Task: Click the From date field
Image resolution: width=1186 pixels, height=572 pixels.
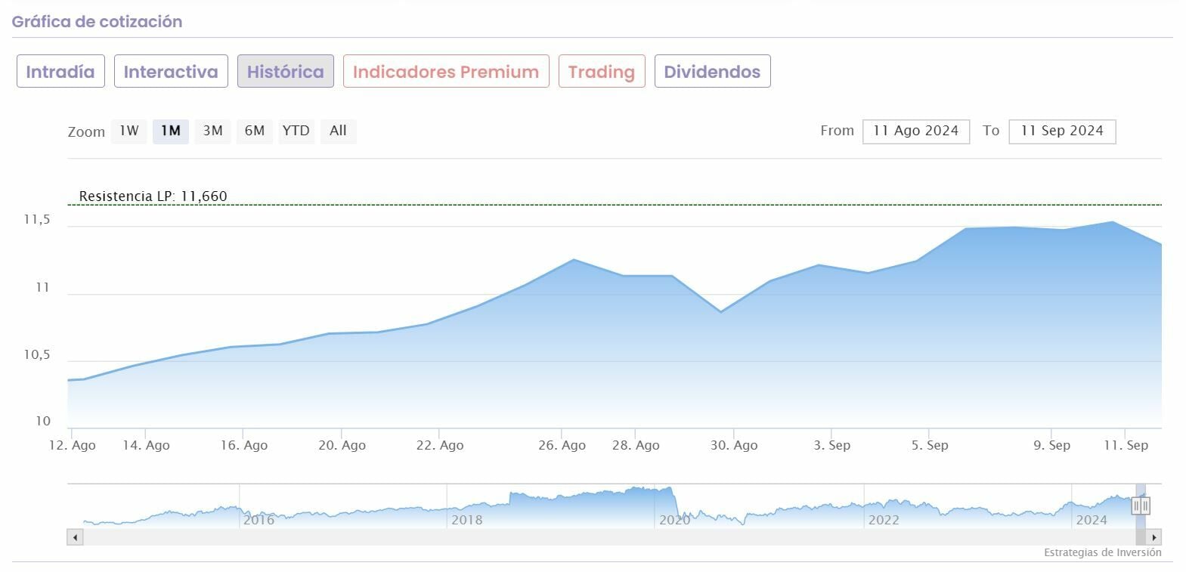Action: (915, 131)
